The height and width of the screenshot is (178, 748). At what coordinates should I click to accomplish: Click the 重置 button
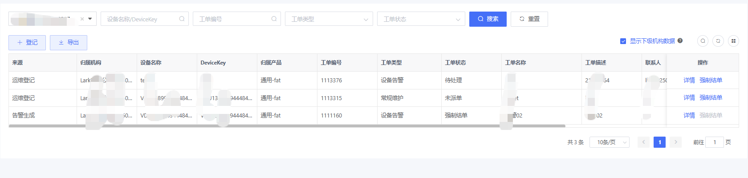point(529,19)
